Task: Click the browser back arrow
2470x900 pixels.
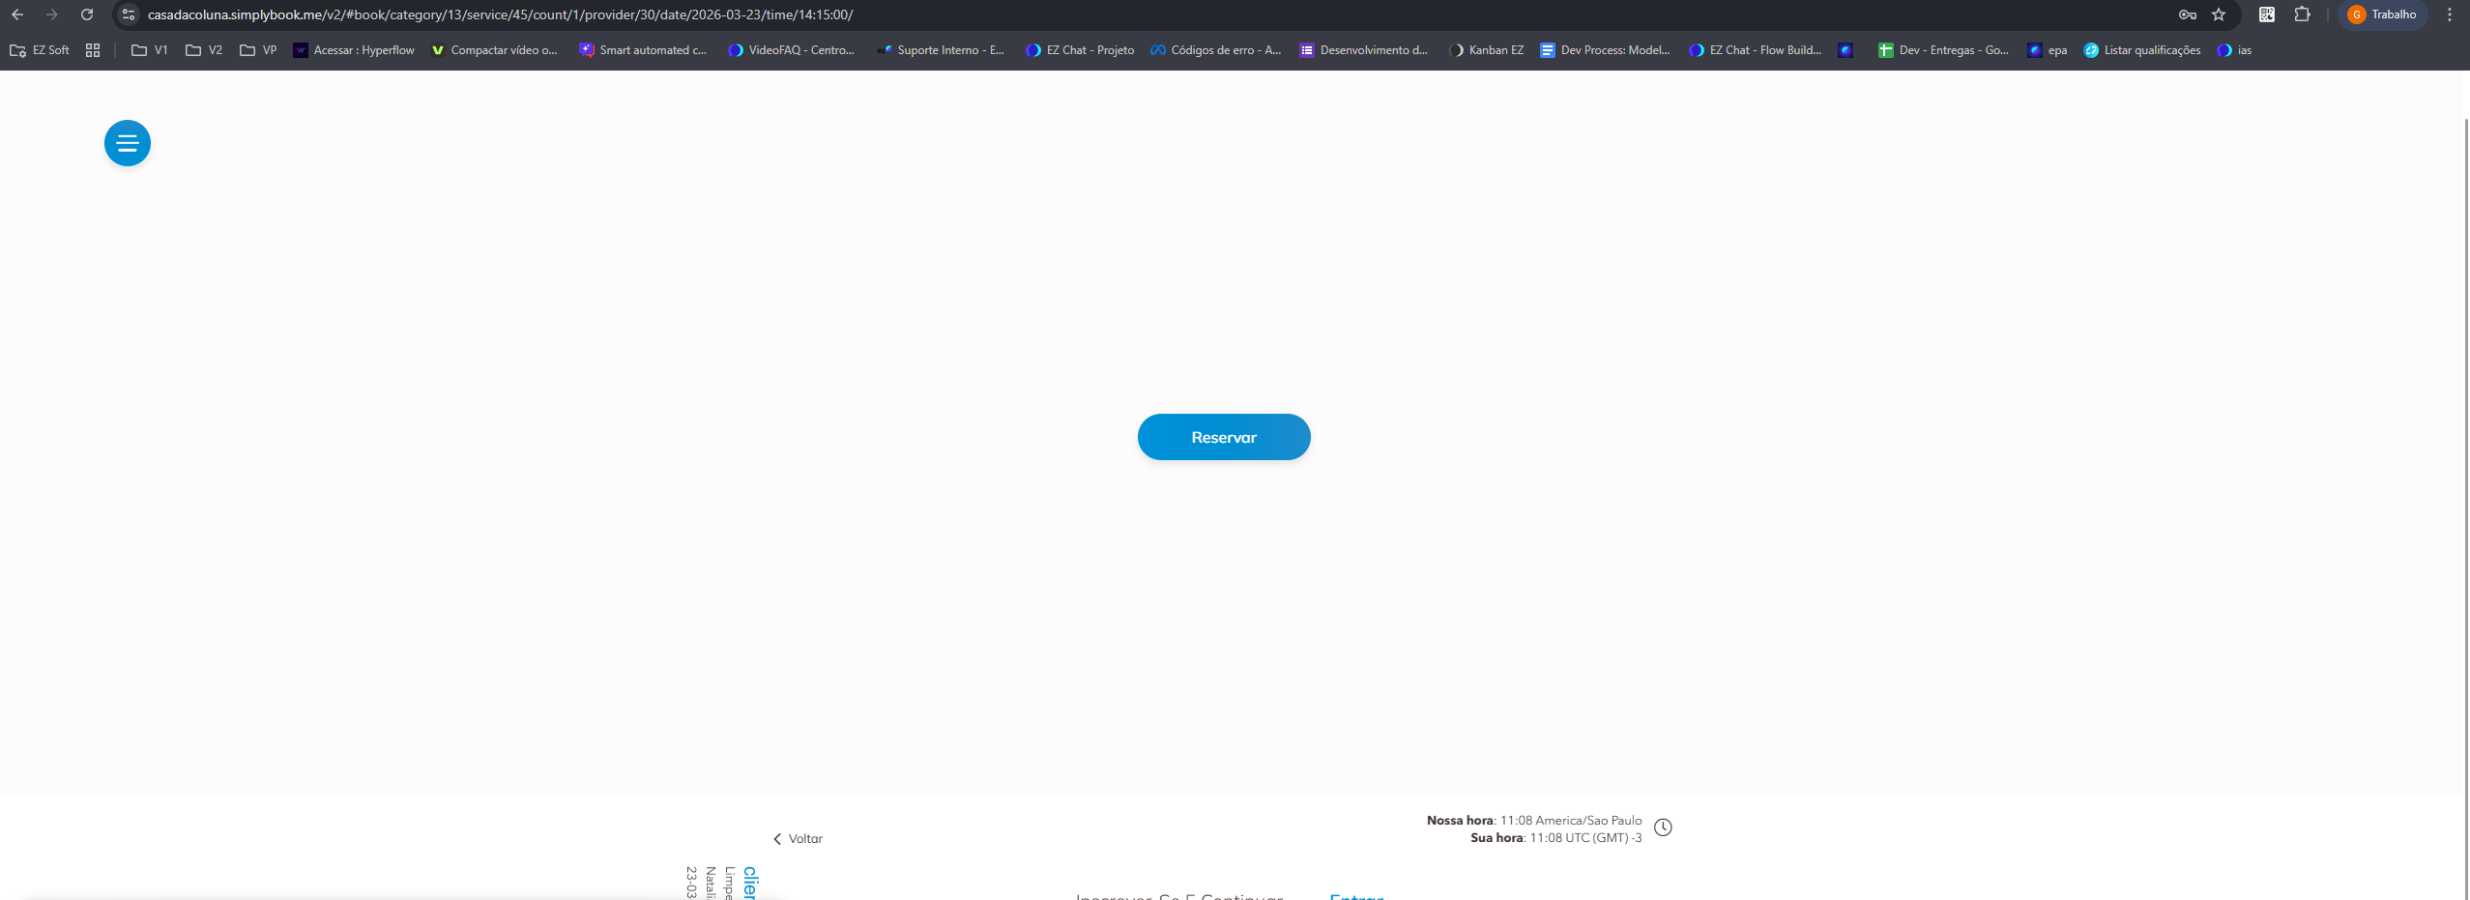Action: tap(17, 15)
